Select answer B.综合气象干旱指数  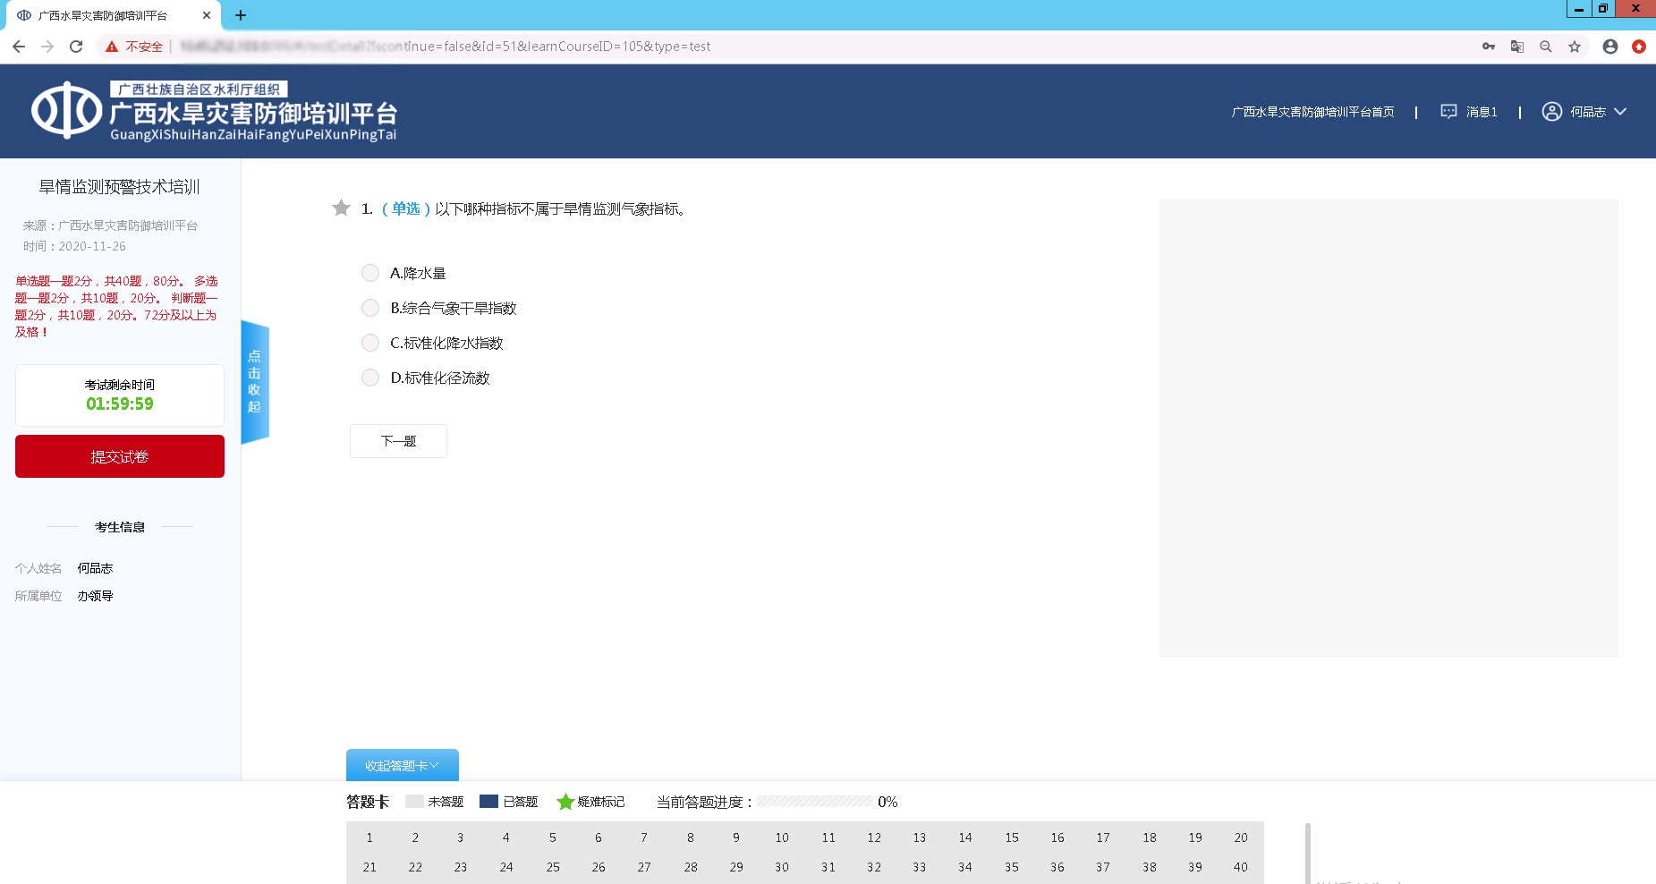(369, 308)
